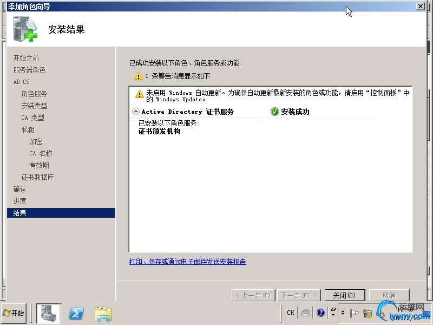
Task: Click the 未启用 Windows 自动更新 warning message
Action: pos(278,96)
